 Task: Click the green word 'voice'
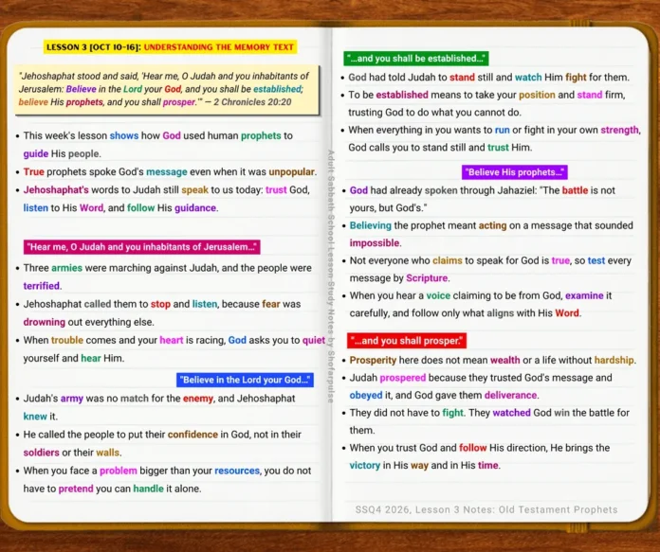point(438,296)
